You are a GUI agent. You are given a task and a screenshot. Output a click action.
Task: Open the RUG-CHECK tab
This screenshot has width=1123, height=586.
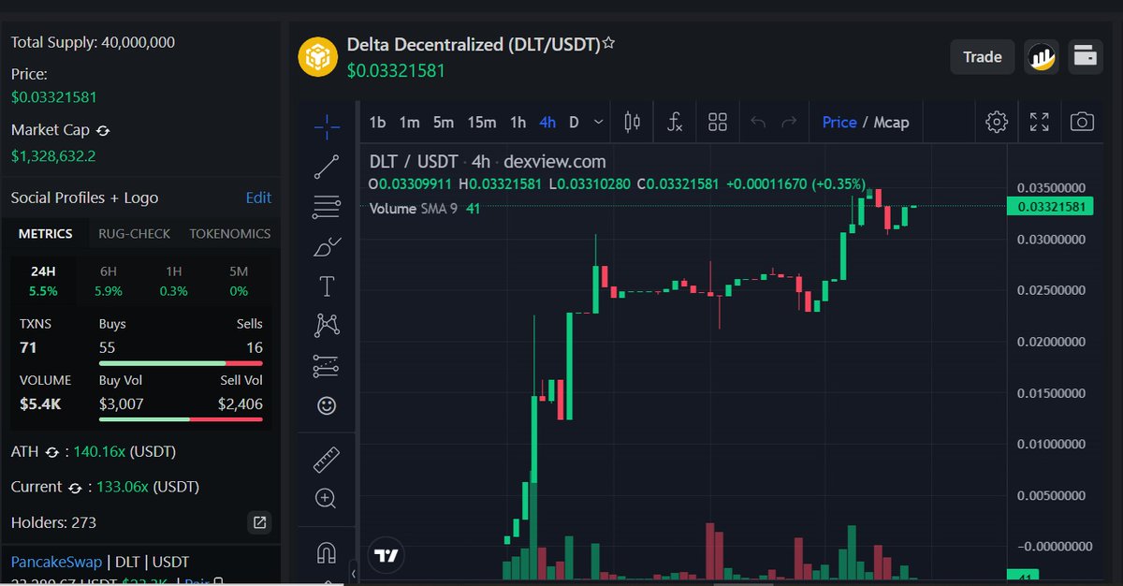tap(135, 234)
